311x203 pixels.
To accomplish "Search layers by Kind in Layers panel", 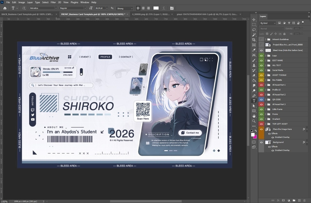I will tap(268, 23).
